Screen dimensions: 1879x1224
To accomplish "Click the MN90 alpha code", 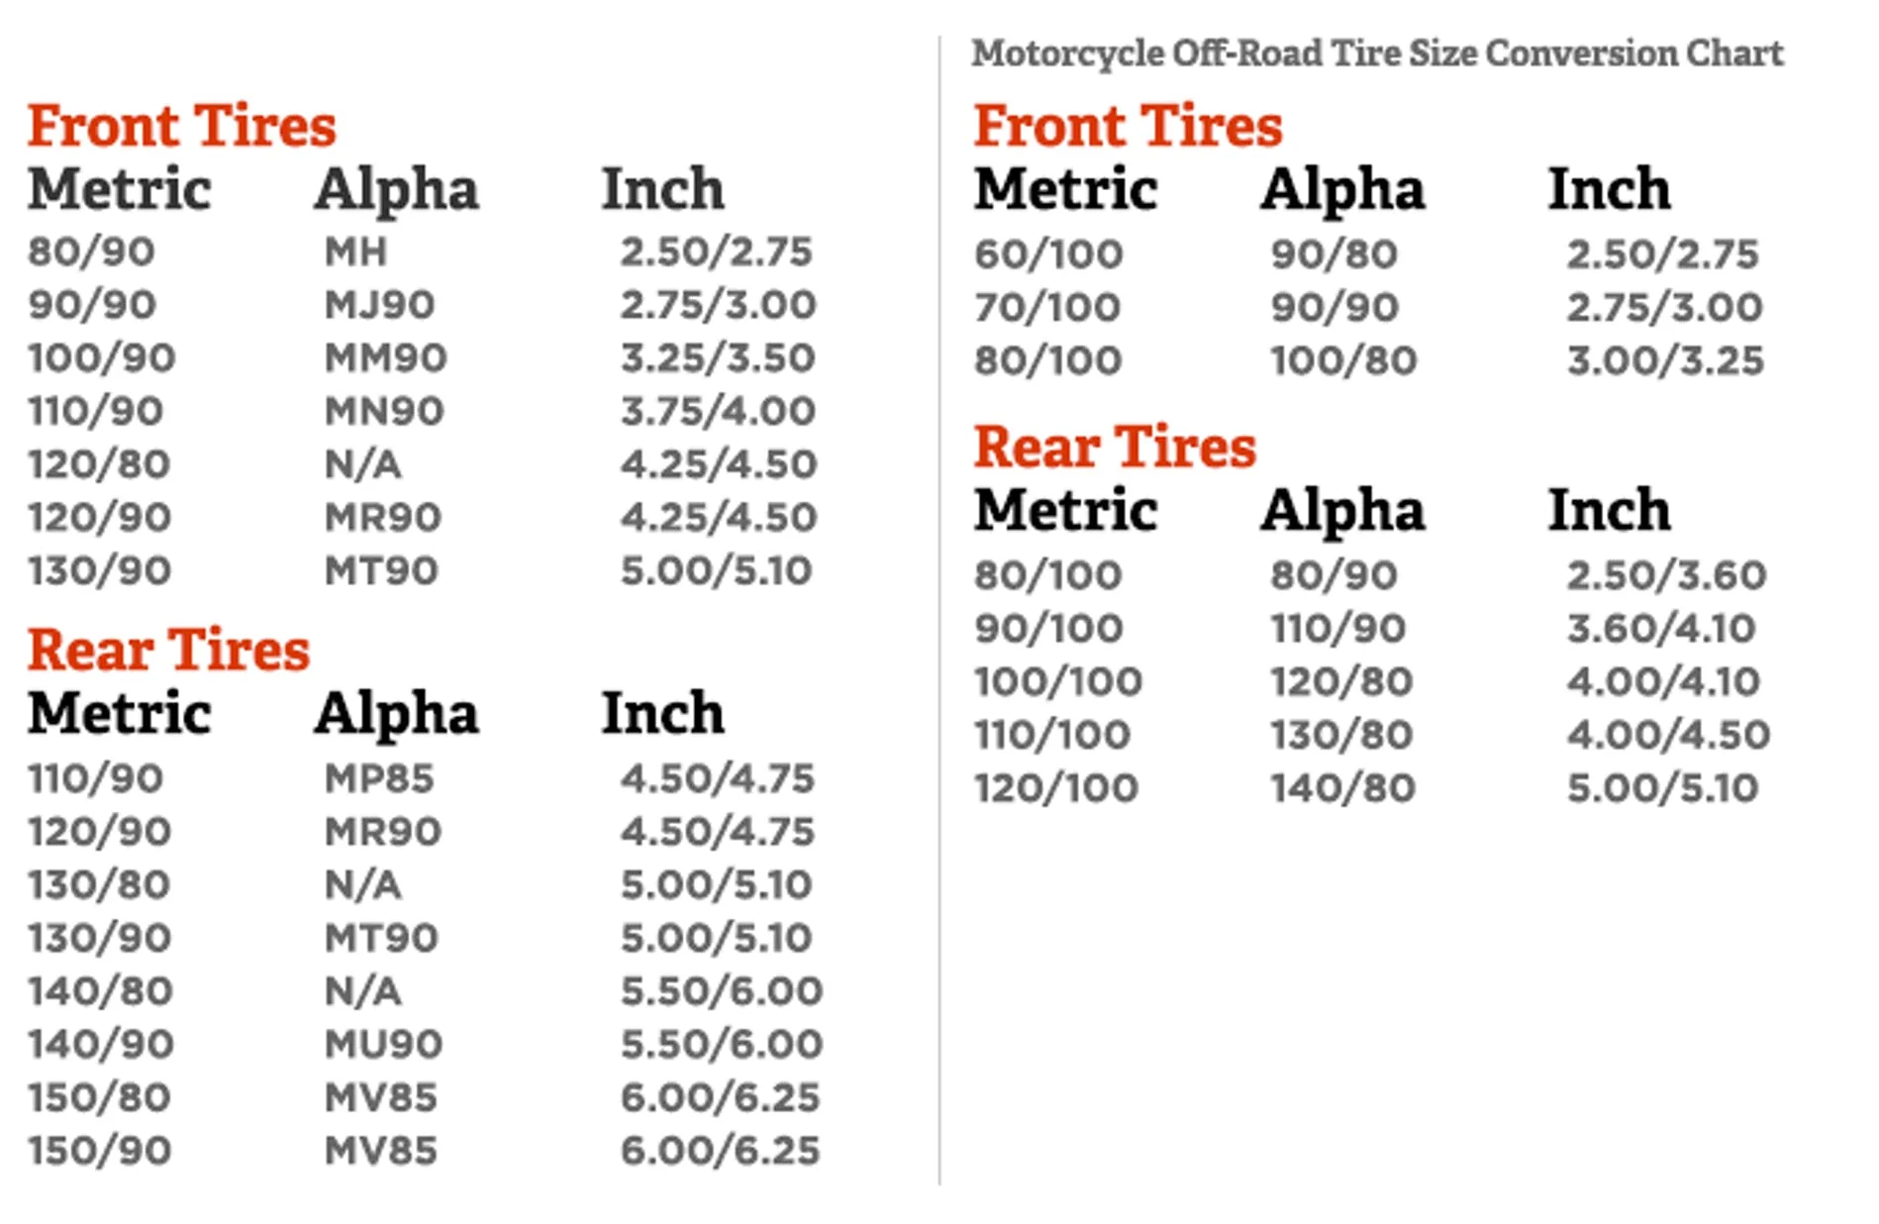I will click(x=384, y=411).
